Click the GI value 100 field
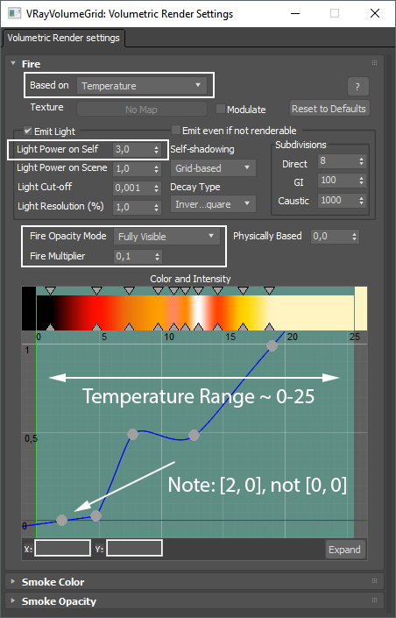This screenshot has height=618, width=396. (x=338, y=181)
